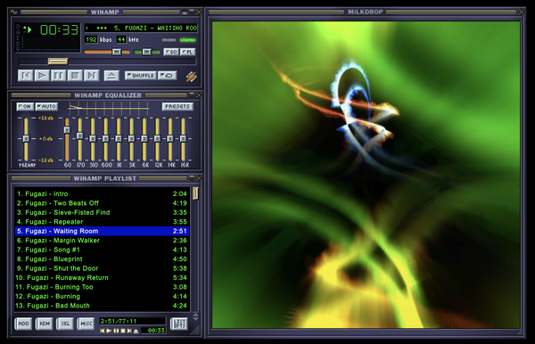Viewport: 535px width, 344px height.
Task: Toggle Repeat mode button
Action: 168,76
